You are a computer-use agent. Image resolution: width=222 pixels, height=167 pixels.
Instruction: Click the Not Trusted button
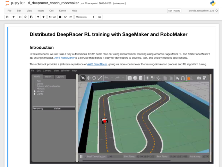[x=174, y=11]
